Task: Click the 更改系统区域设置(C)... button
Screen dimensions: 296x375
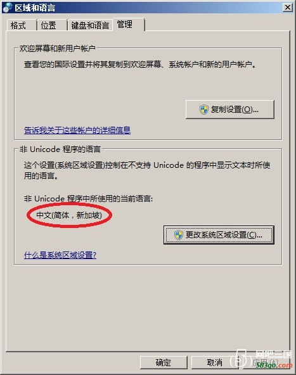Action: click(x=219, y=235)
